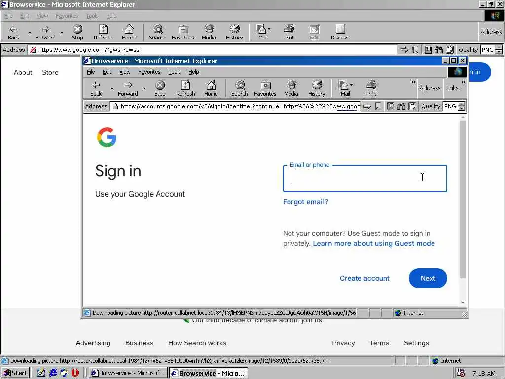The height and width of the screenshot is (379, 505).
Task: Click Back in the background Google window
Action: click(13, 32)
